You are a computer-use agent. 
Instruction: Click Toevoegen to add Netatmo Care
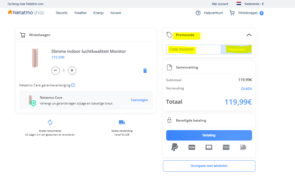[x=139, y=100]
